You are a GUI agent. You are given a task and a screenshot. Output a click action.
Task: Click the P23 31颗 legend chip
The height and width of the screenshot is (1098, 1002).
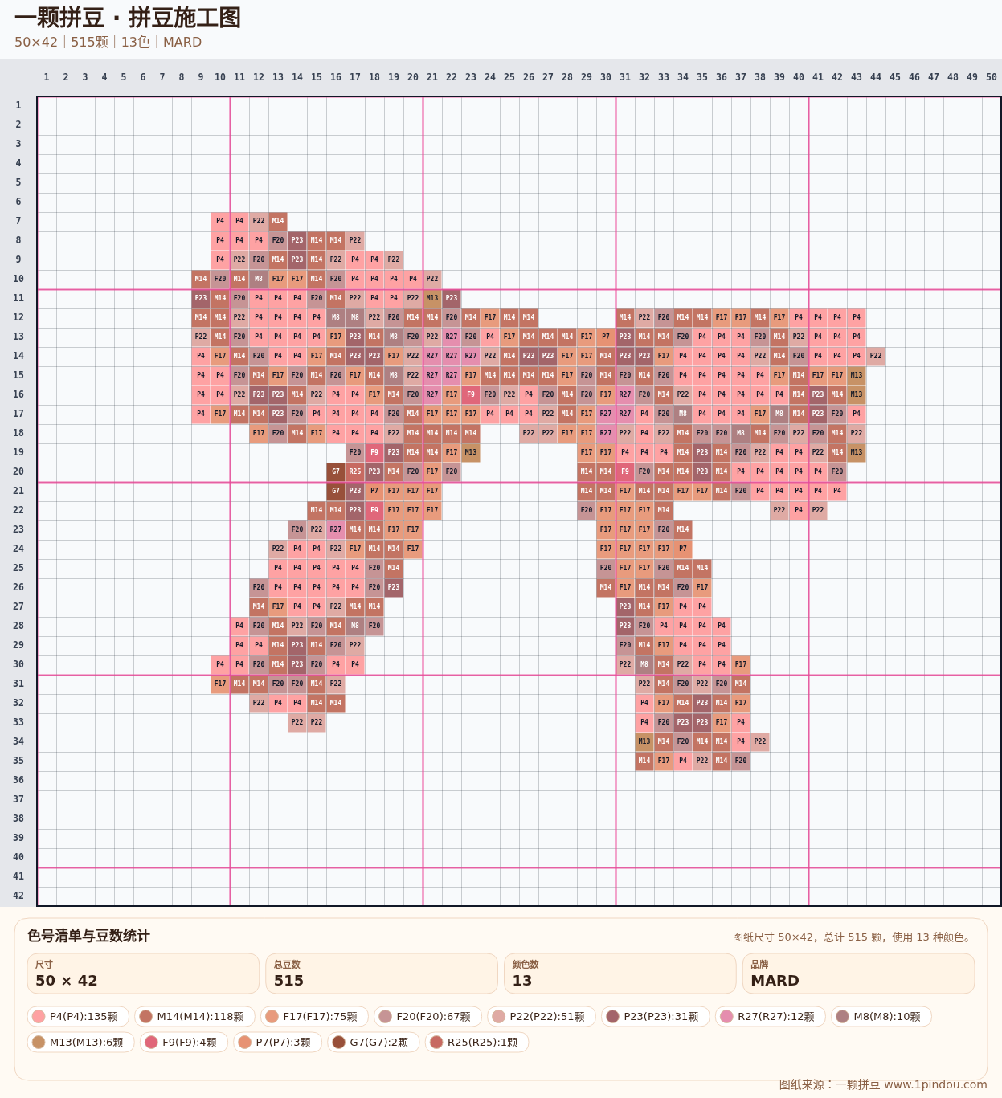(x=656, y=1016)
